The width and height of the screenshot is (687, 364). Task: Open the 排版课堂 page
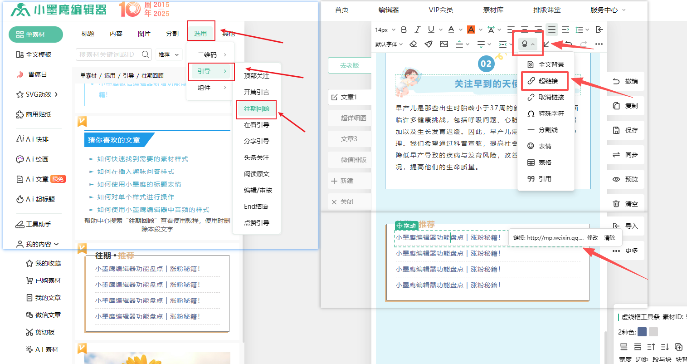pyautogui.click(x=547, y=10)
